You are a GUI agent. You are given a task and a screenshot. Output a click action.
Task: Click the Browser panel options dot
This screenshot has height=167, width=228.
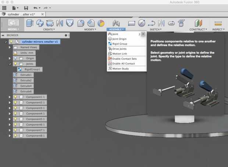pos(66,35)
